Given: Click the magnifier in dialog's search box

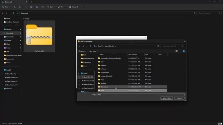Looking at the screenshot, I should point(183,46).
